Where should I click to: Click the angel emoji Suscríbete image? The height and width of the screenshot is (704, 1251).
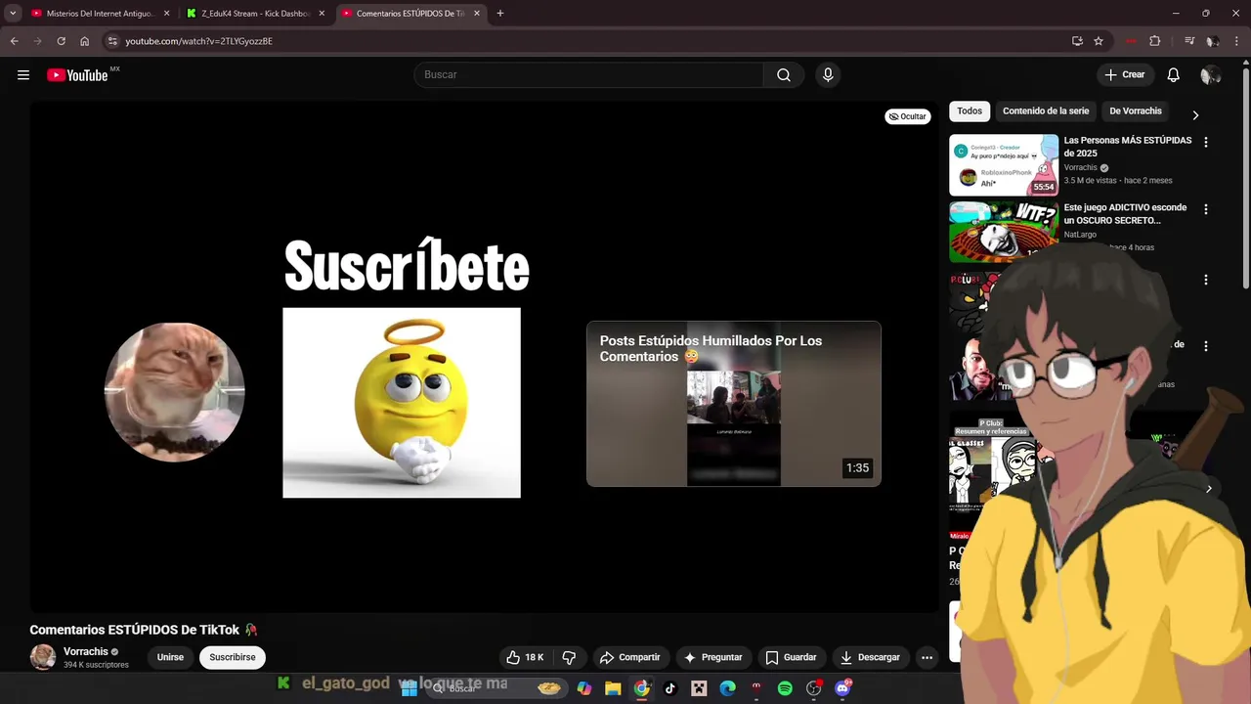402,403
